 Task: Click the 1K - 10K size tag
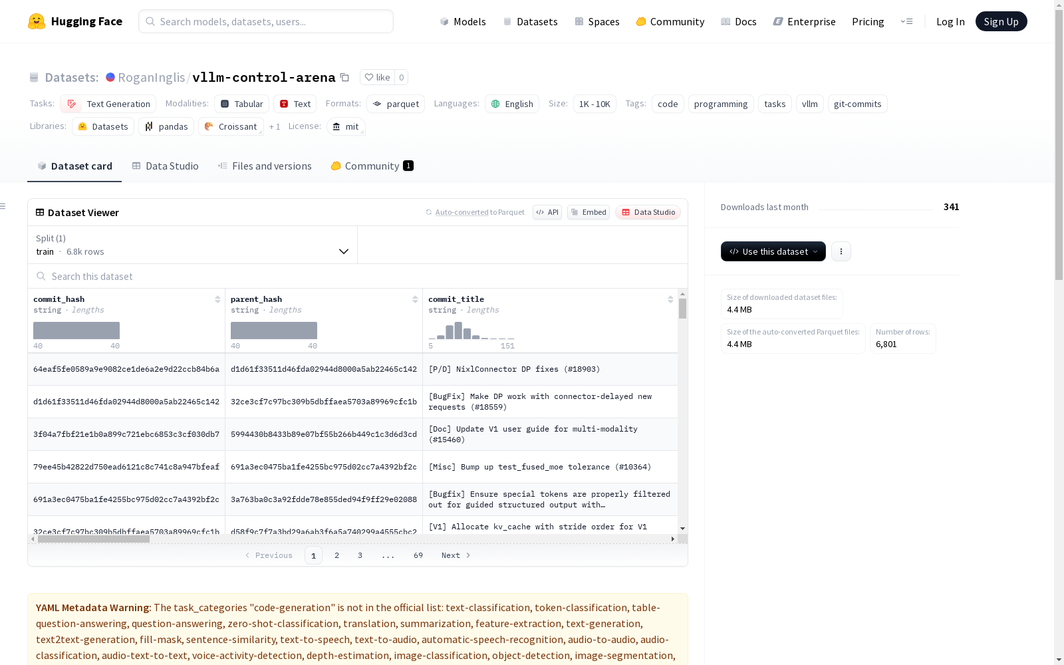(595, 104)
